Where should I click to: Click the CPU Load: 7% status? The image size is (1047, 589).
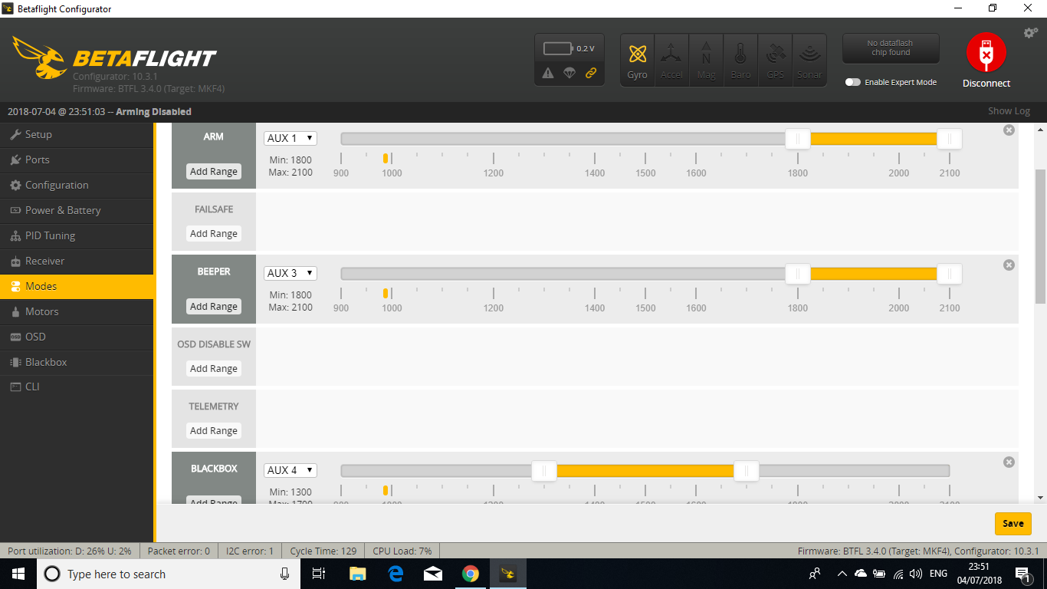pyautogui.click(x=402, y=551)
